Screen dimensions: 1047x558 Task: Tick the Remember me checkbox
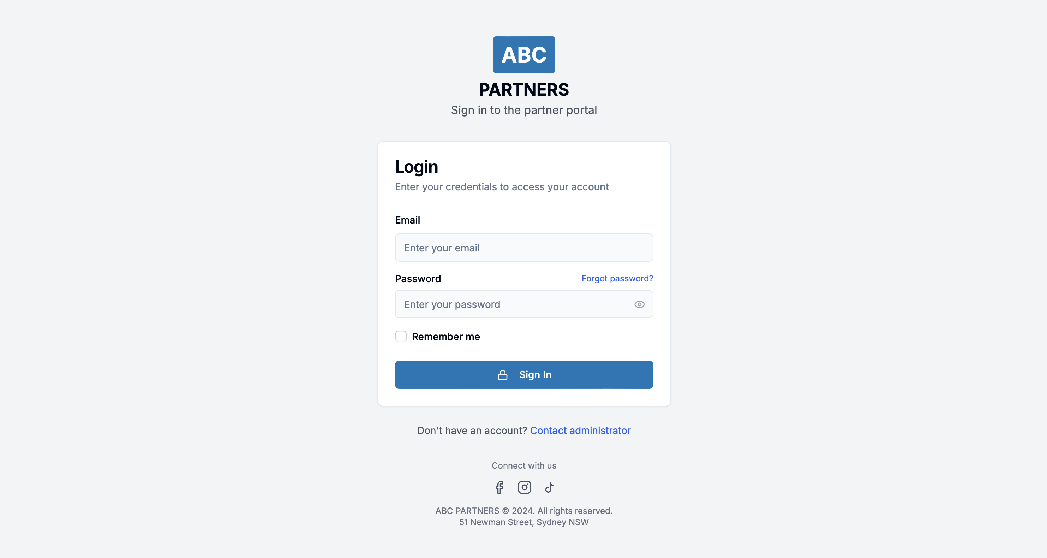[401, 336]
